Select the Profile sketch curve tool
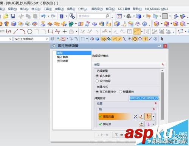This screenshot has width=189, height=146. [x=9, y=31]
